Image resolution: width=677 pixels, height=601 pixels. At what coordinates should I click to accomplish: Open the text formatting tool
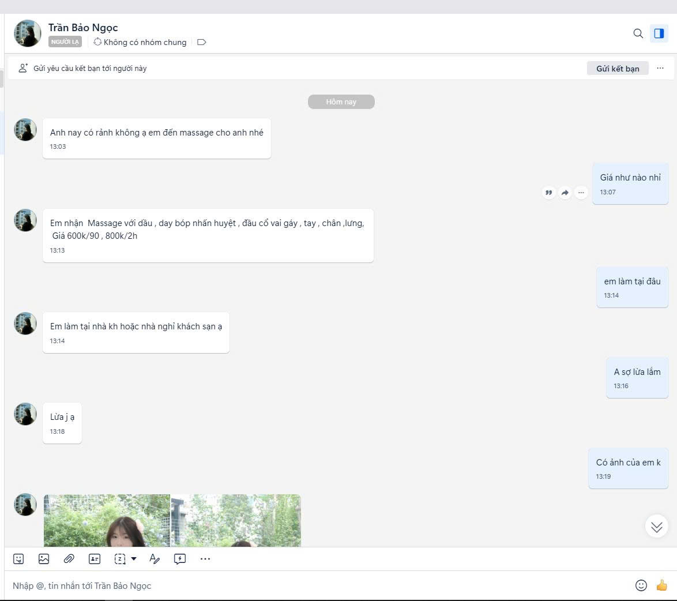pyautogui.click(x=154, y=559)
